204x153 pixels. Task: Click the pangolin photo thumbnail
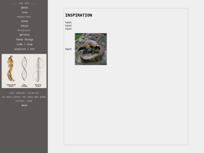coord(91,49)
